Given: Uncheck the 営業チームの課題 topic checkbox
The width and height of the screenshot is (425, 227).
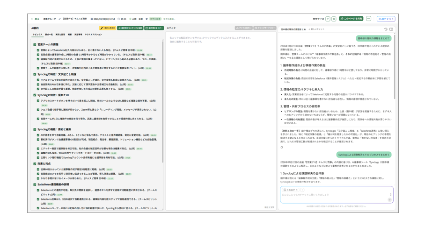Looking at the screenshot, I should click(x=35, y=45).
